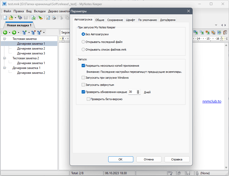Image resolution: width=229 pixels, height=176 pixels.
Task: Select 'Дочерняя заметка 3' in tree
Action: pos(31,53)
